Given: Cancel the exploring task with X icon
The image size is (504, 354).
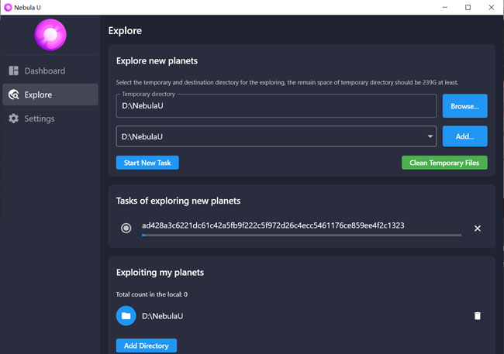Looking at the screenshot, I should tap(478, 229).
